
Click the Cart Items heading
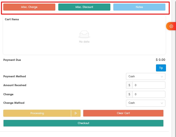(12, 19)
